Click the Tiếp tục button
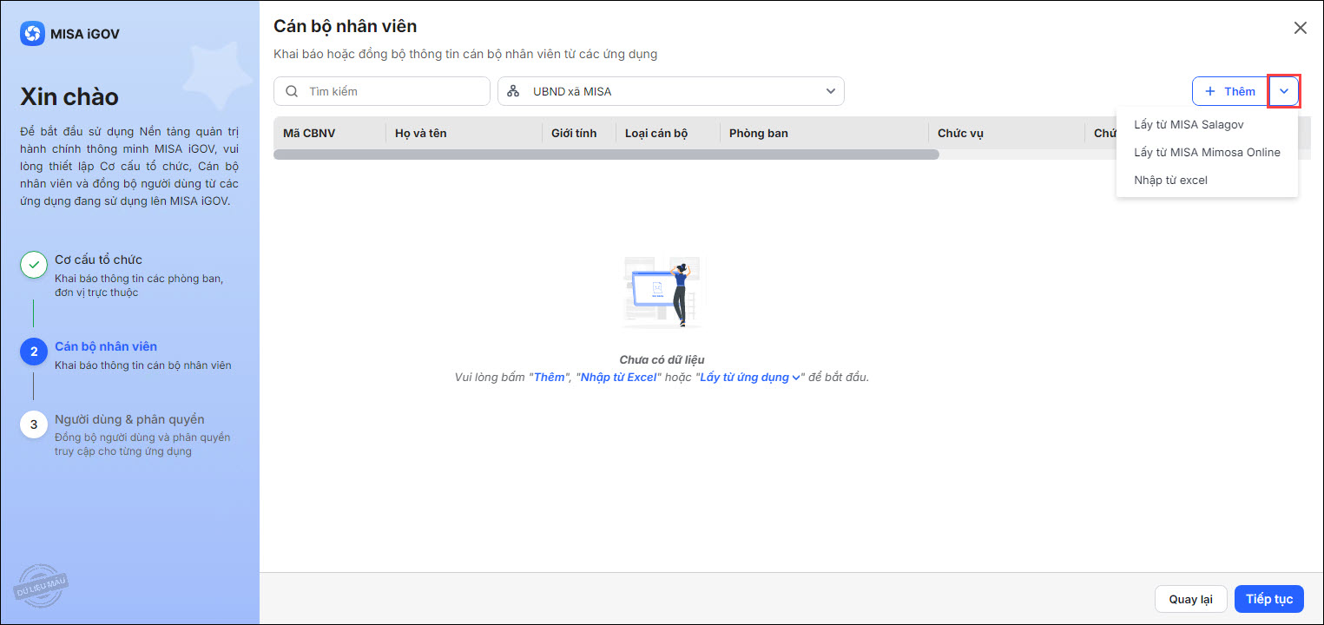 pos(1269,599)
